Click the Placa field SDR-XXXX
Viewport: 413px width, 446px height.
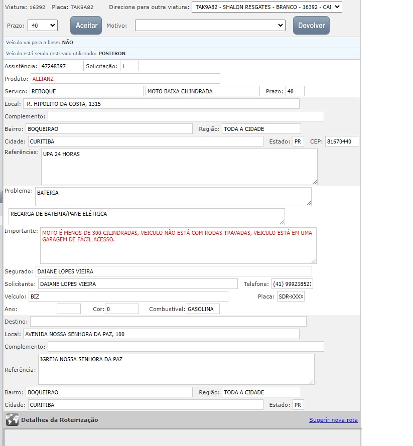coord(291,296)
